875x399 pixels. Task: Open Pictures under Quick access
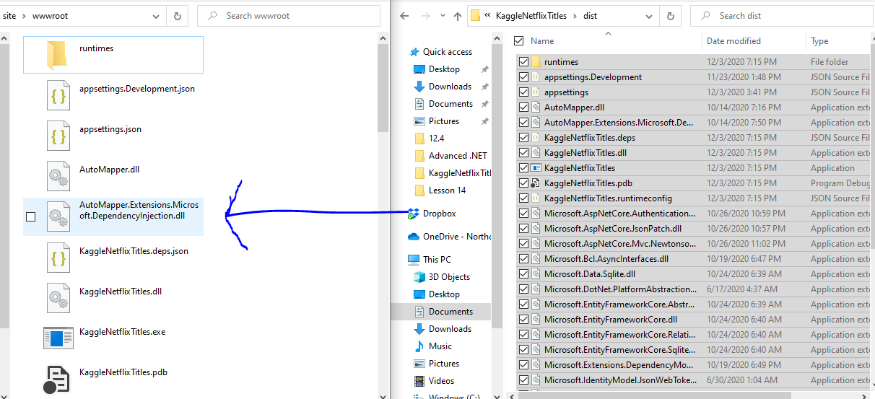point(443,121)
